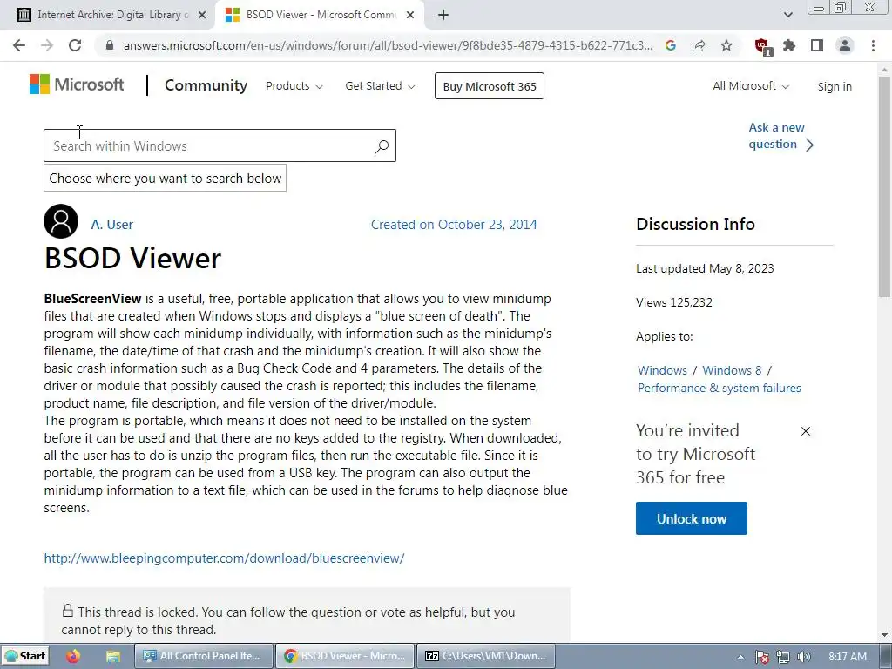892x669 pixels.
Task: Dismiss the Microsoft 365 invitation
Action: click(x=806, y=431)
